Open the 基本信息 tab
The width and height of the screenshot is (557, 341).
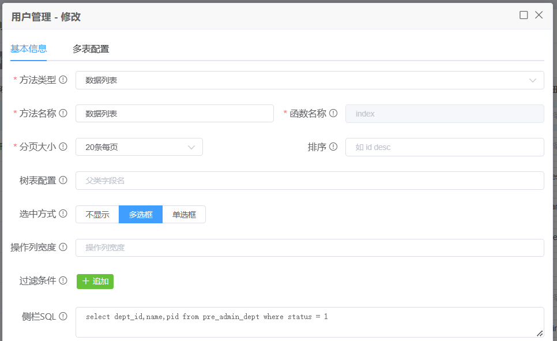tap(28, 49)
